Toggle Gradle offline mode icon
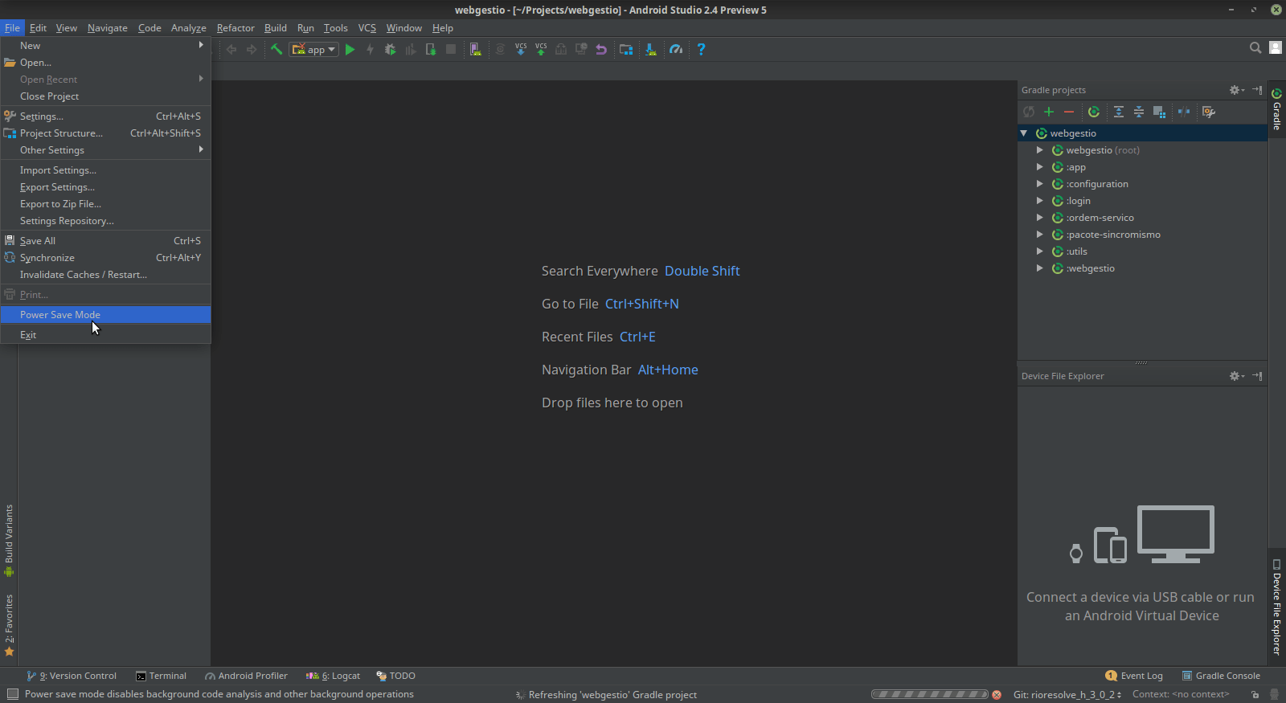This screenshot has width=1286, height=703. [1184, 112]
